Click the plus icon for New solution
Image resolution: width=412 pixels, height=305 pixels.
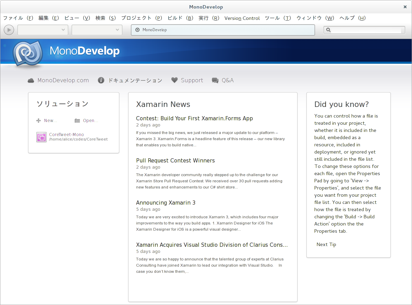tap(38, 121)
